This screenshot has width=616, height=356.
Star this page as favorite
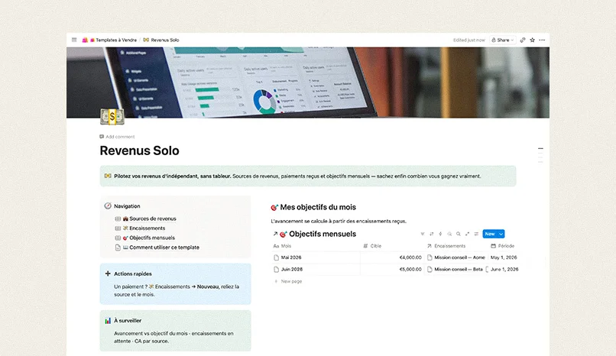coord(533,40)
